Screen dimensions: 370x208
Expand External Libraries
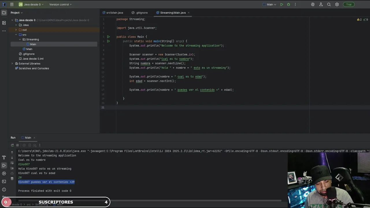point(12,64)
